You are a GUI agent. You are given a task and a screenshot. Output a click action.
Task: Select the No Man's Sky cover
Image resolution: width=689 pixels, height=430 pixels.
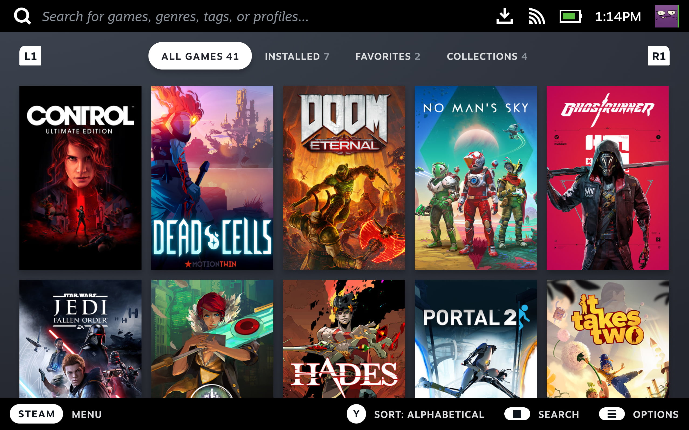pos(476,178)
